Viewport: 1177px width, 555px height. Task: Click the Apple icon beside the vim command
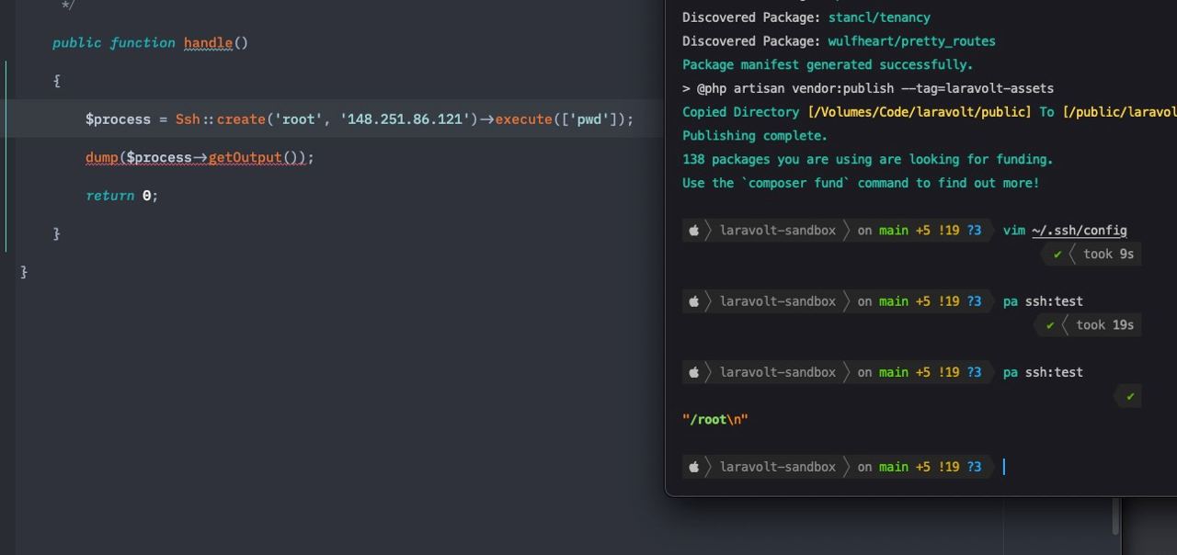[x=694, y=231]
